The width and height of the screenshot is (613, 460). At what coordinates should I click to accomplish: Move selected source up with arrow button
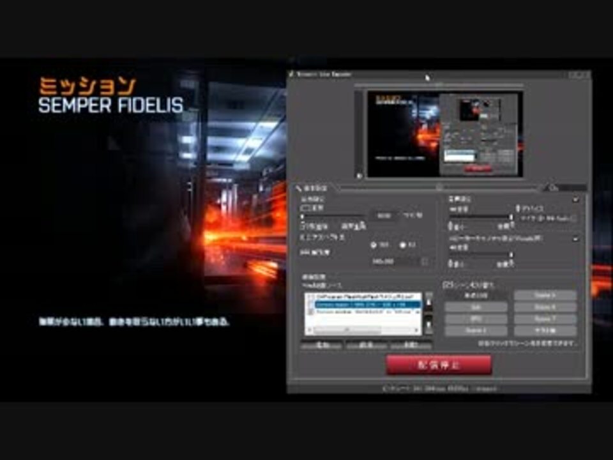[429, 302]
